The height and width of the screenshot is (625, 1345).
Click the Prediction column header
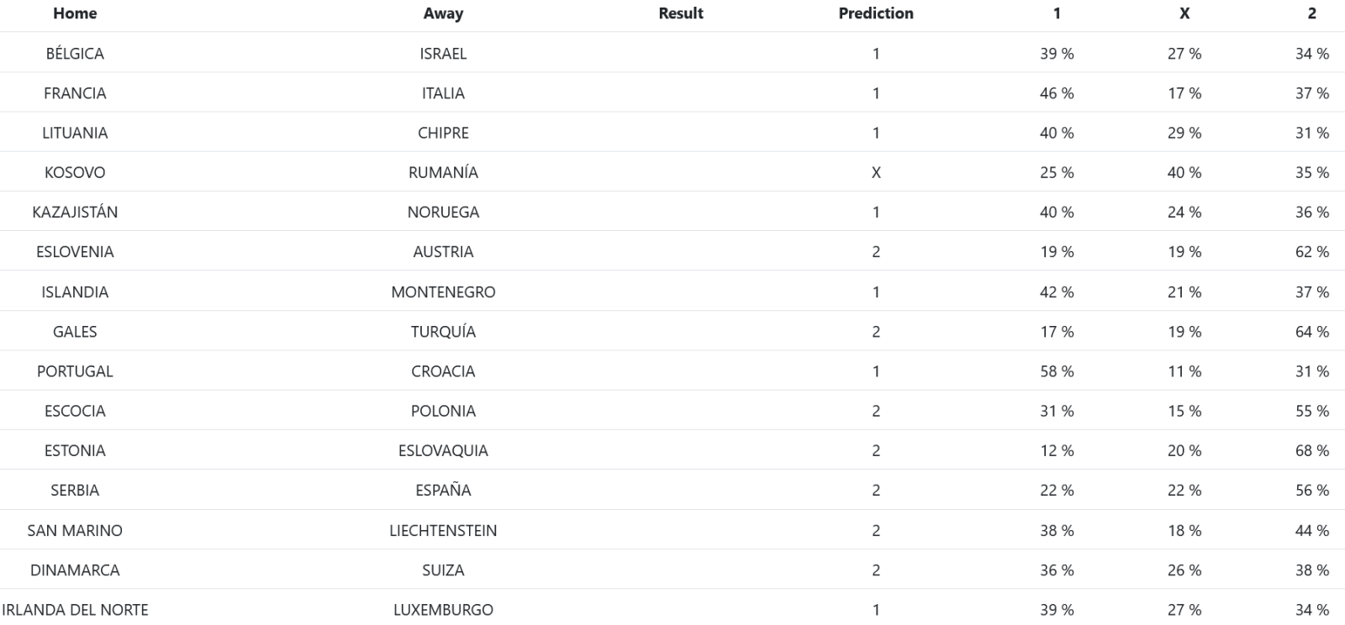[x=876, y=13]
